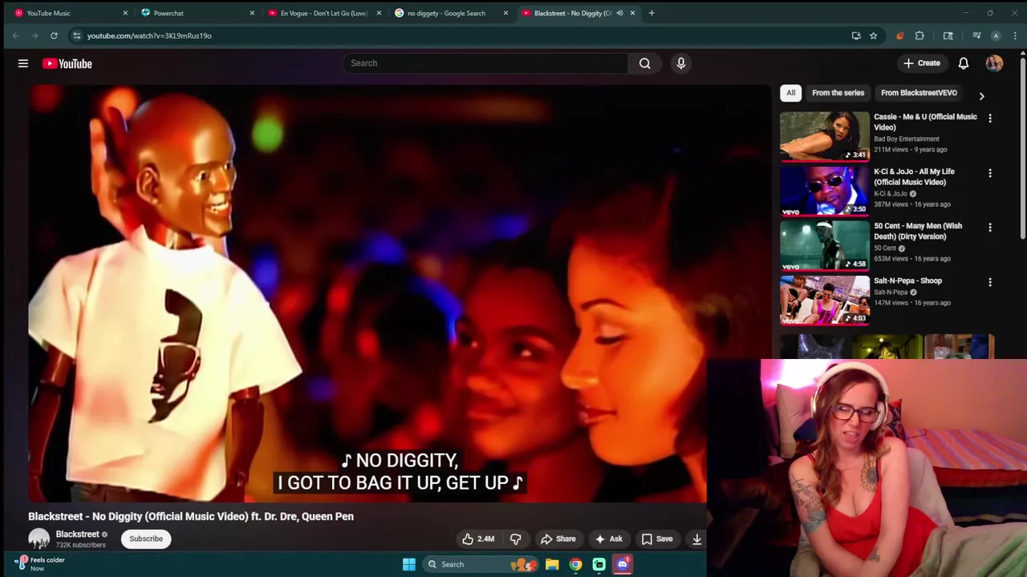Open Chrome from the taskbar
The height and width of the screenshot is (577, 1027).
[x=575, y=564]
